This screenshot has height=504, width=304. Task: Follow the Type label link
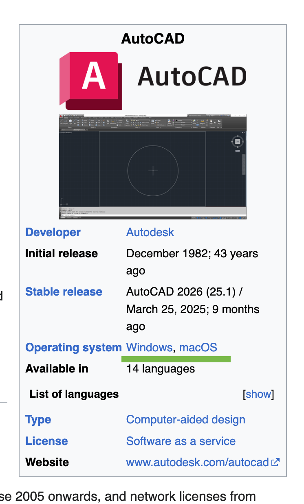coord(38,420)
